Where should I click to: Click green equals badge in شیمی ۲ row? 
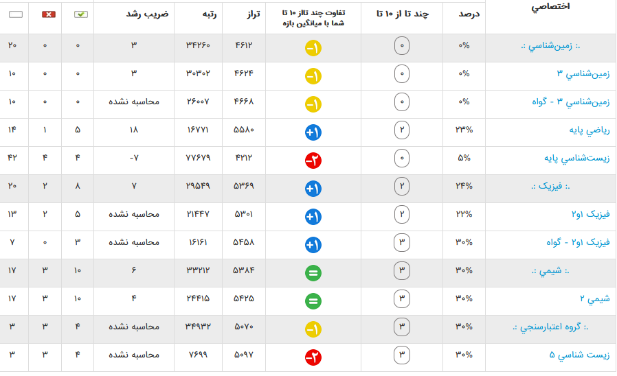point(313,301)
